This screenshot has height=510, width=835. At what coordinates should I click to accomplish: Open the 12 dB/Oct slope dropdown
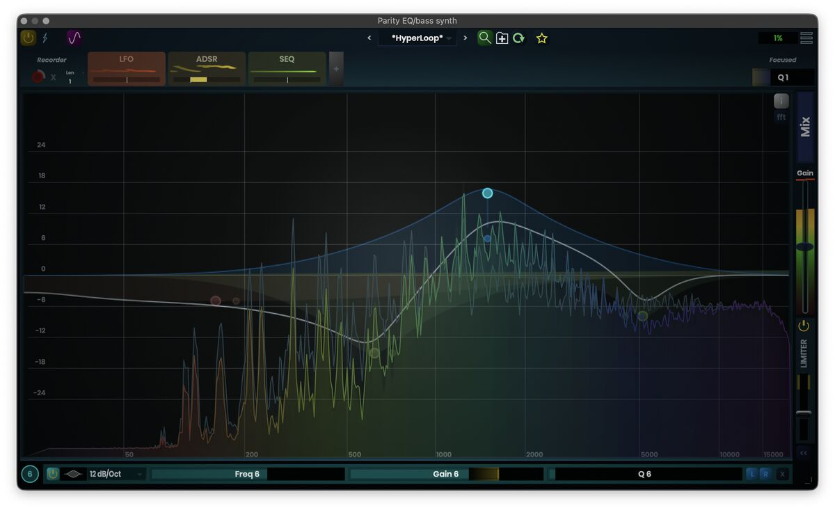[x=116, y=475]
